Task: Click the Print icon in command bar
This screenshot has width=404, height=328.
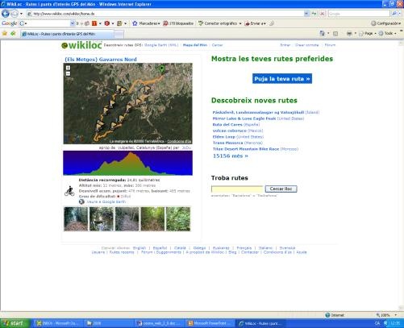Action: click(x=349, y=34)
